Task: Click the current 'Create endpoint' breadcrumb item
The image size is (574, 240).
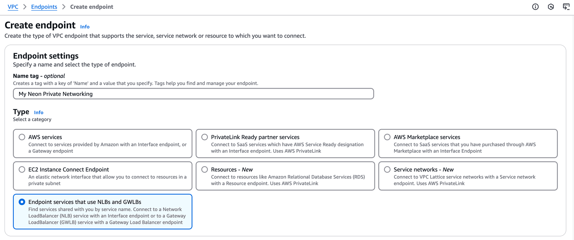Action: 91,7
